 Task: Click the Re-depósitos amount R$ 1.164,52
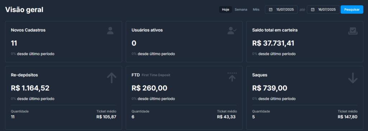30,88
